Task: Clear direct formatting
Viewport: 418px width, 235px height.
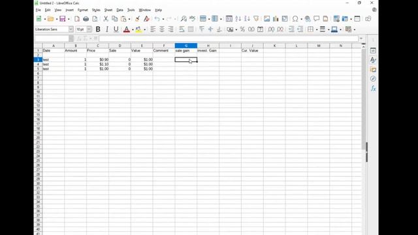Action: tap(146, 19)
